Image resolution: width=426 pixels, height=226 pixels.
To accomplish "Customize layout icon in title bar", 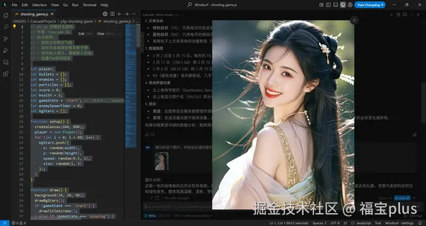I will coord(321,5).
